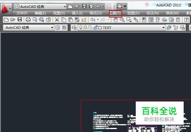191x132 pixels.
Task: Expand redo list arrow in the standard toolbar
Action: [x=108, y=19]
